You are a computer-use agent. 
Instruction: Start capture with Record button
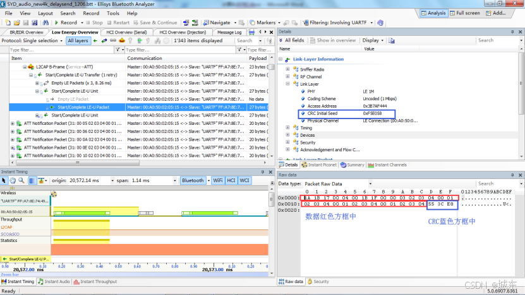[x=66, y=23]
